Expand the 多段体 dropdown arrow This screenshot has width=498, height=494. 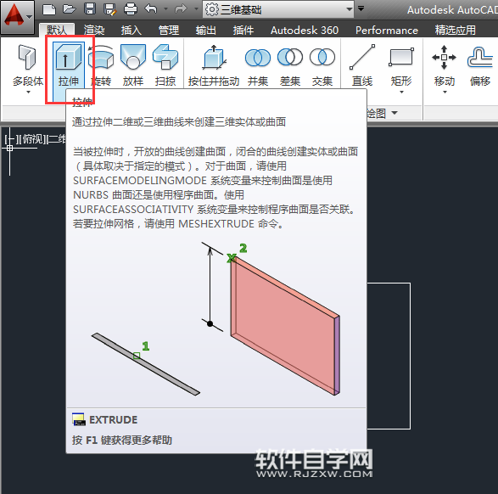(x=28, y=93)
